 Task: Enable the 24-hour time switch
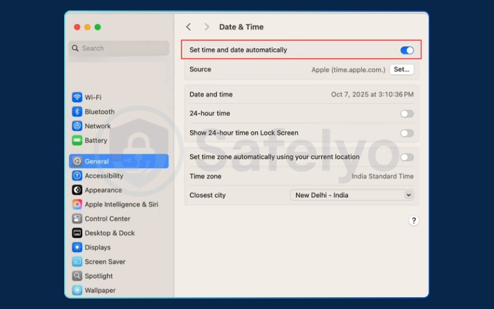pos(407,114)
